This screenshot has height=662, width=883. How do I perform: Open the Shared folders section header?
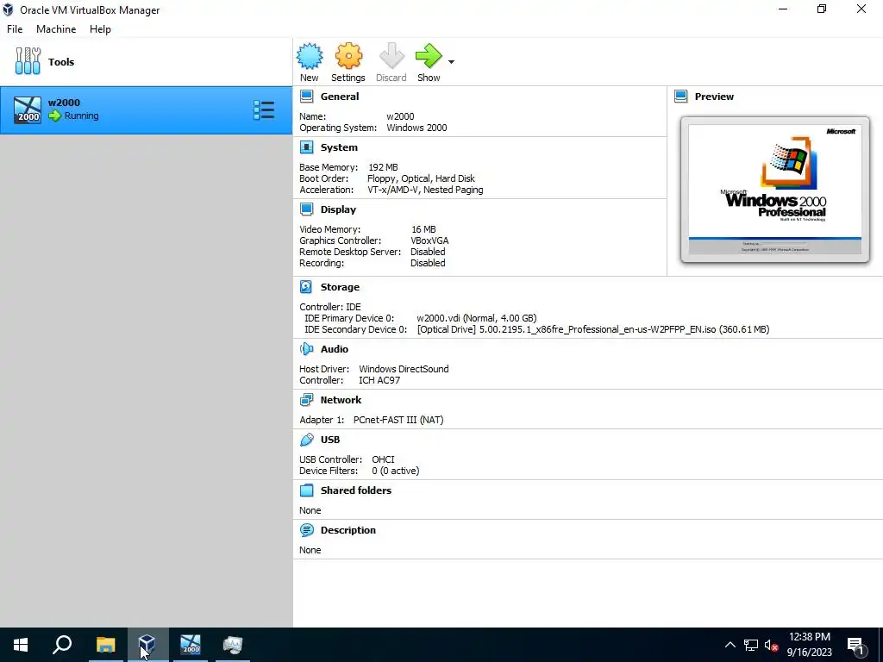point(356,490)
